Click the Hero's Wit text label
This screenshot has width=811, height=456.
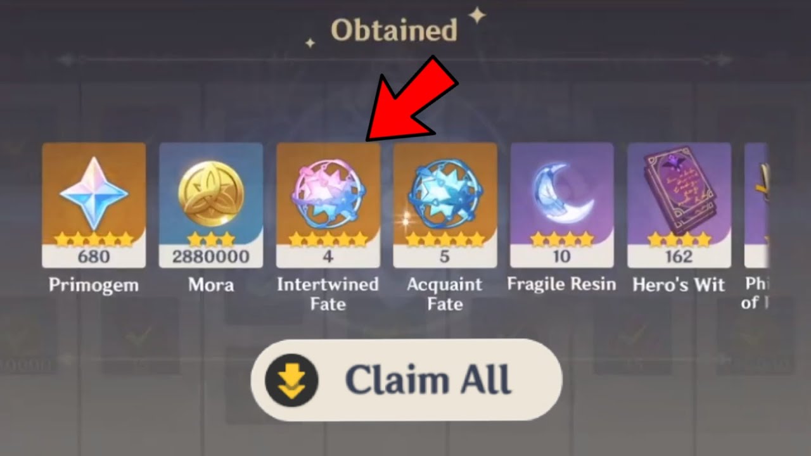pos(679,285)
